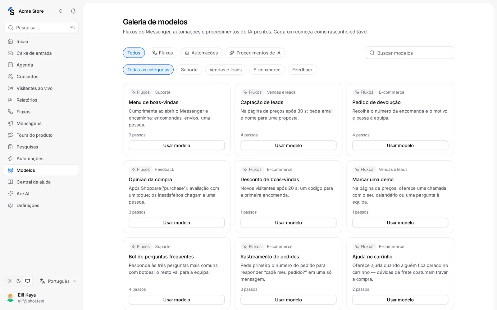Open the Início home icon

(10, 41)
